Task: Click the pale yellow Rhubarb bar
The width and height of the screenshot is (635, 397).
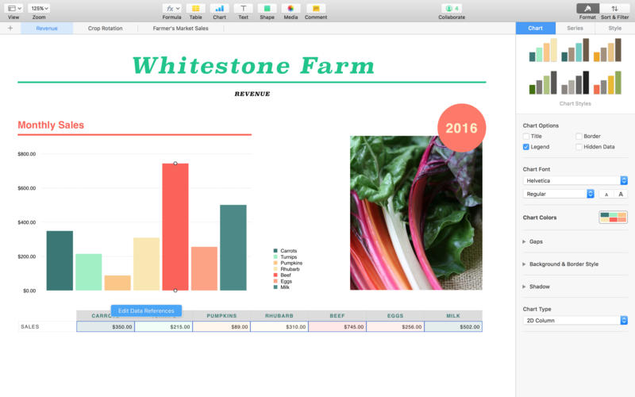Action: (x=147, y=264)
